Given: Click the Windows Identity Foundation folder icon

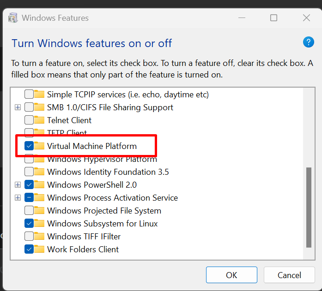Looking at the screenshot, I should pos(39,172).
